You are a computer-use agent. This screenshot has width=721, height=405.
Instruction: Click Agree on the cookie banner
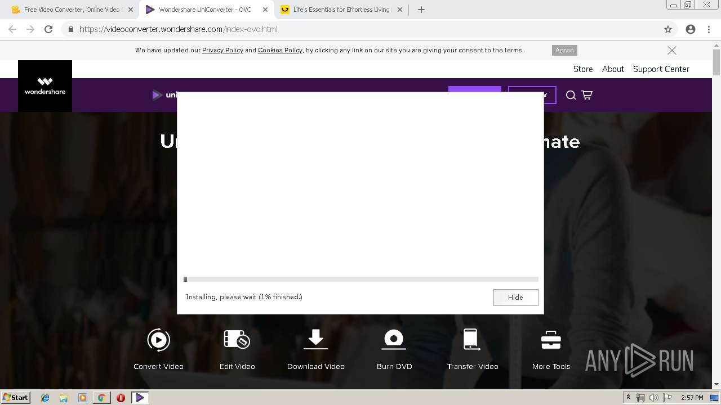pyautogui.click(x=564, y=50)
